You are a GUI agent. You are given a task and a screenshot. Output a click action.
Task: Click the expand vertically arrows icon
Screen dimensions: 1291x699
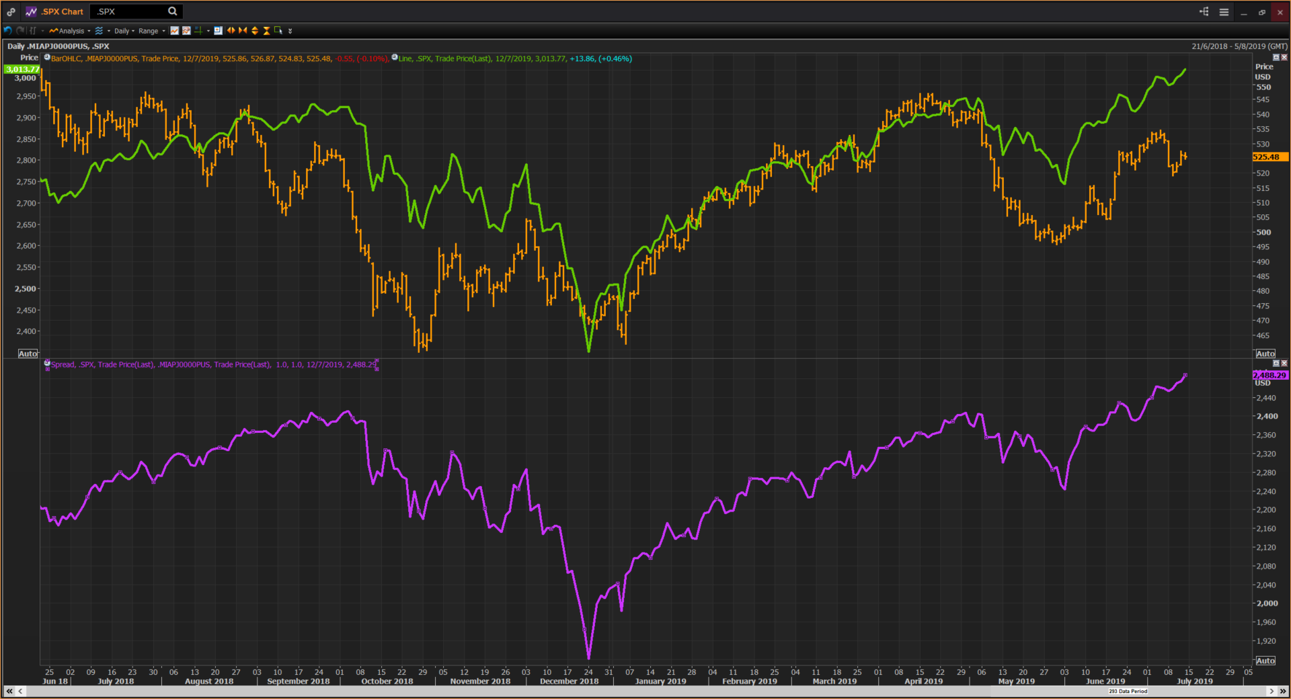click(x=255, y=30)
